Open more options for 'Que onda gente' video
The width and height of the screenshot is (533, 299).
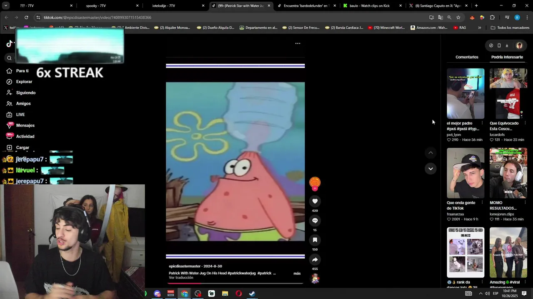[482, 203]
